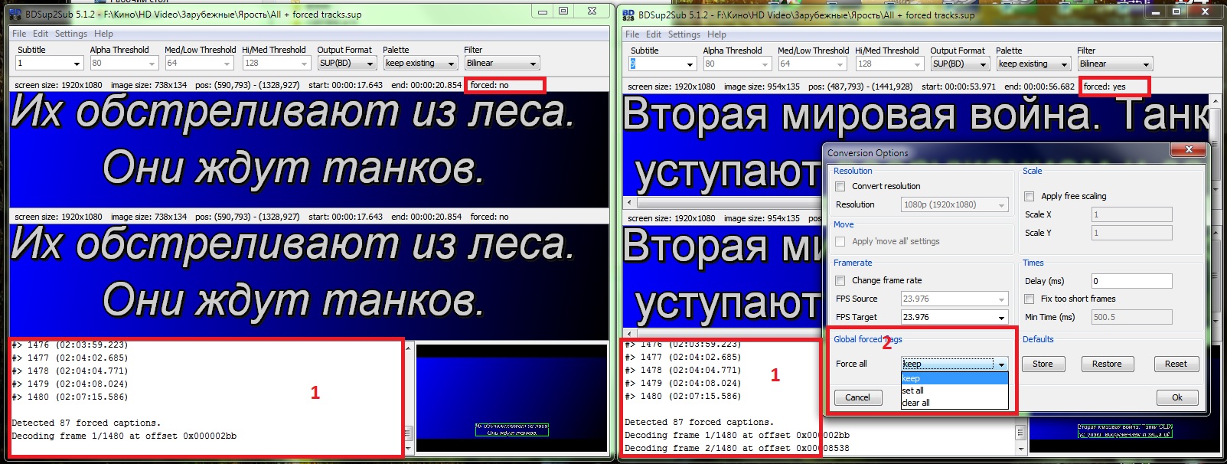Click BDSup2Sub app icon in right window title bar
This screenshot has height=464, width=1227.
[x=628, y=15]
